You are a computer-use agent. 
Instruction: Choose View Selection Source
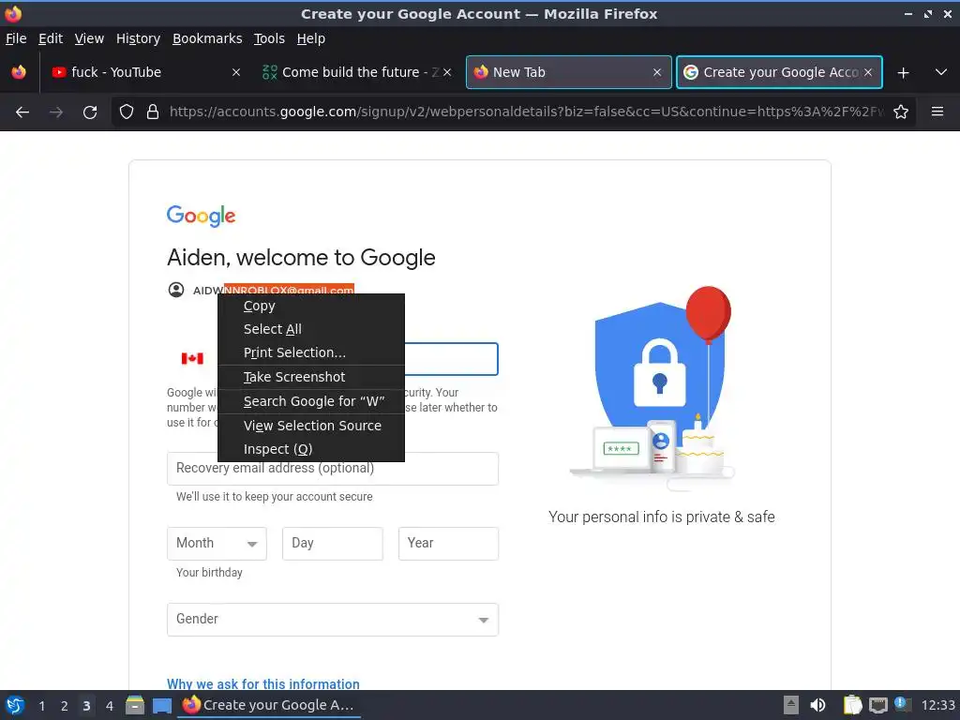(311, 426)
